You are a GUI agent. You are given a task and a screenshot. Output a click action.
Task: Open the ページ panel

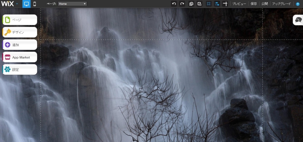20,20
